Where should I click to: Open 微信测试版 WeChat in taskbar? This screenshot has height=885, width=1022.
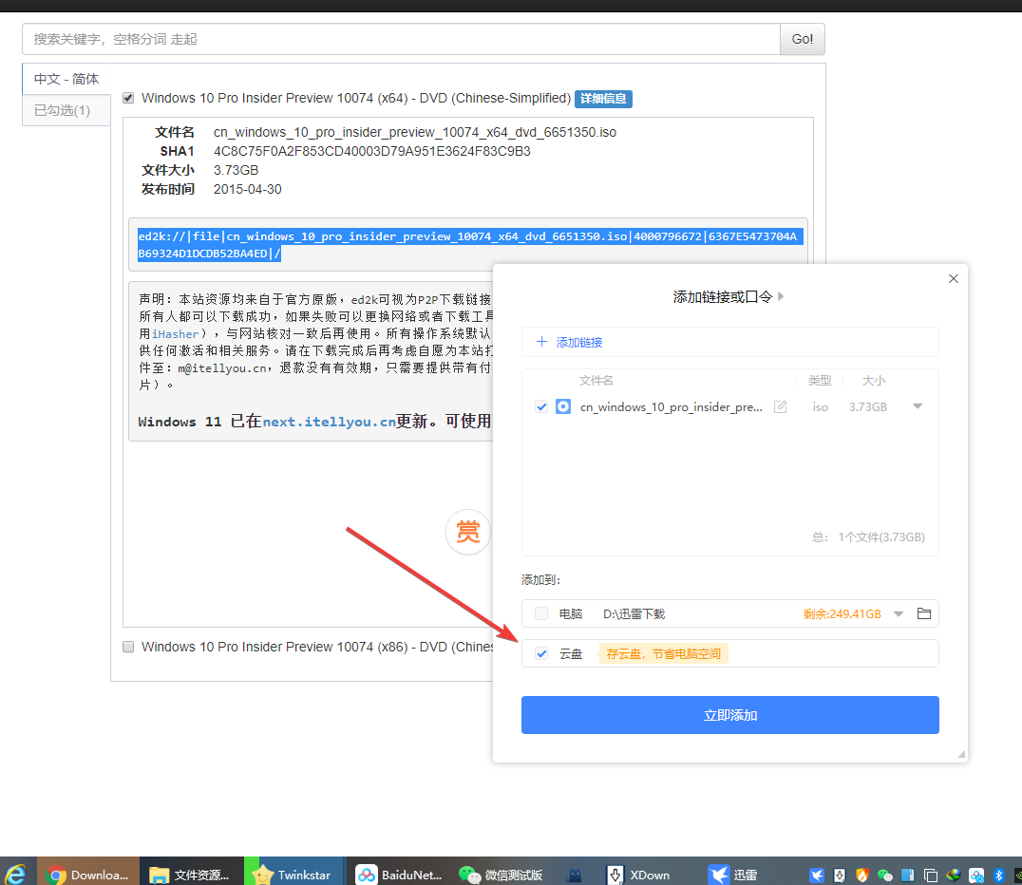(501, 874)
